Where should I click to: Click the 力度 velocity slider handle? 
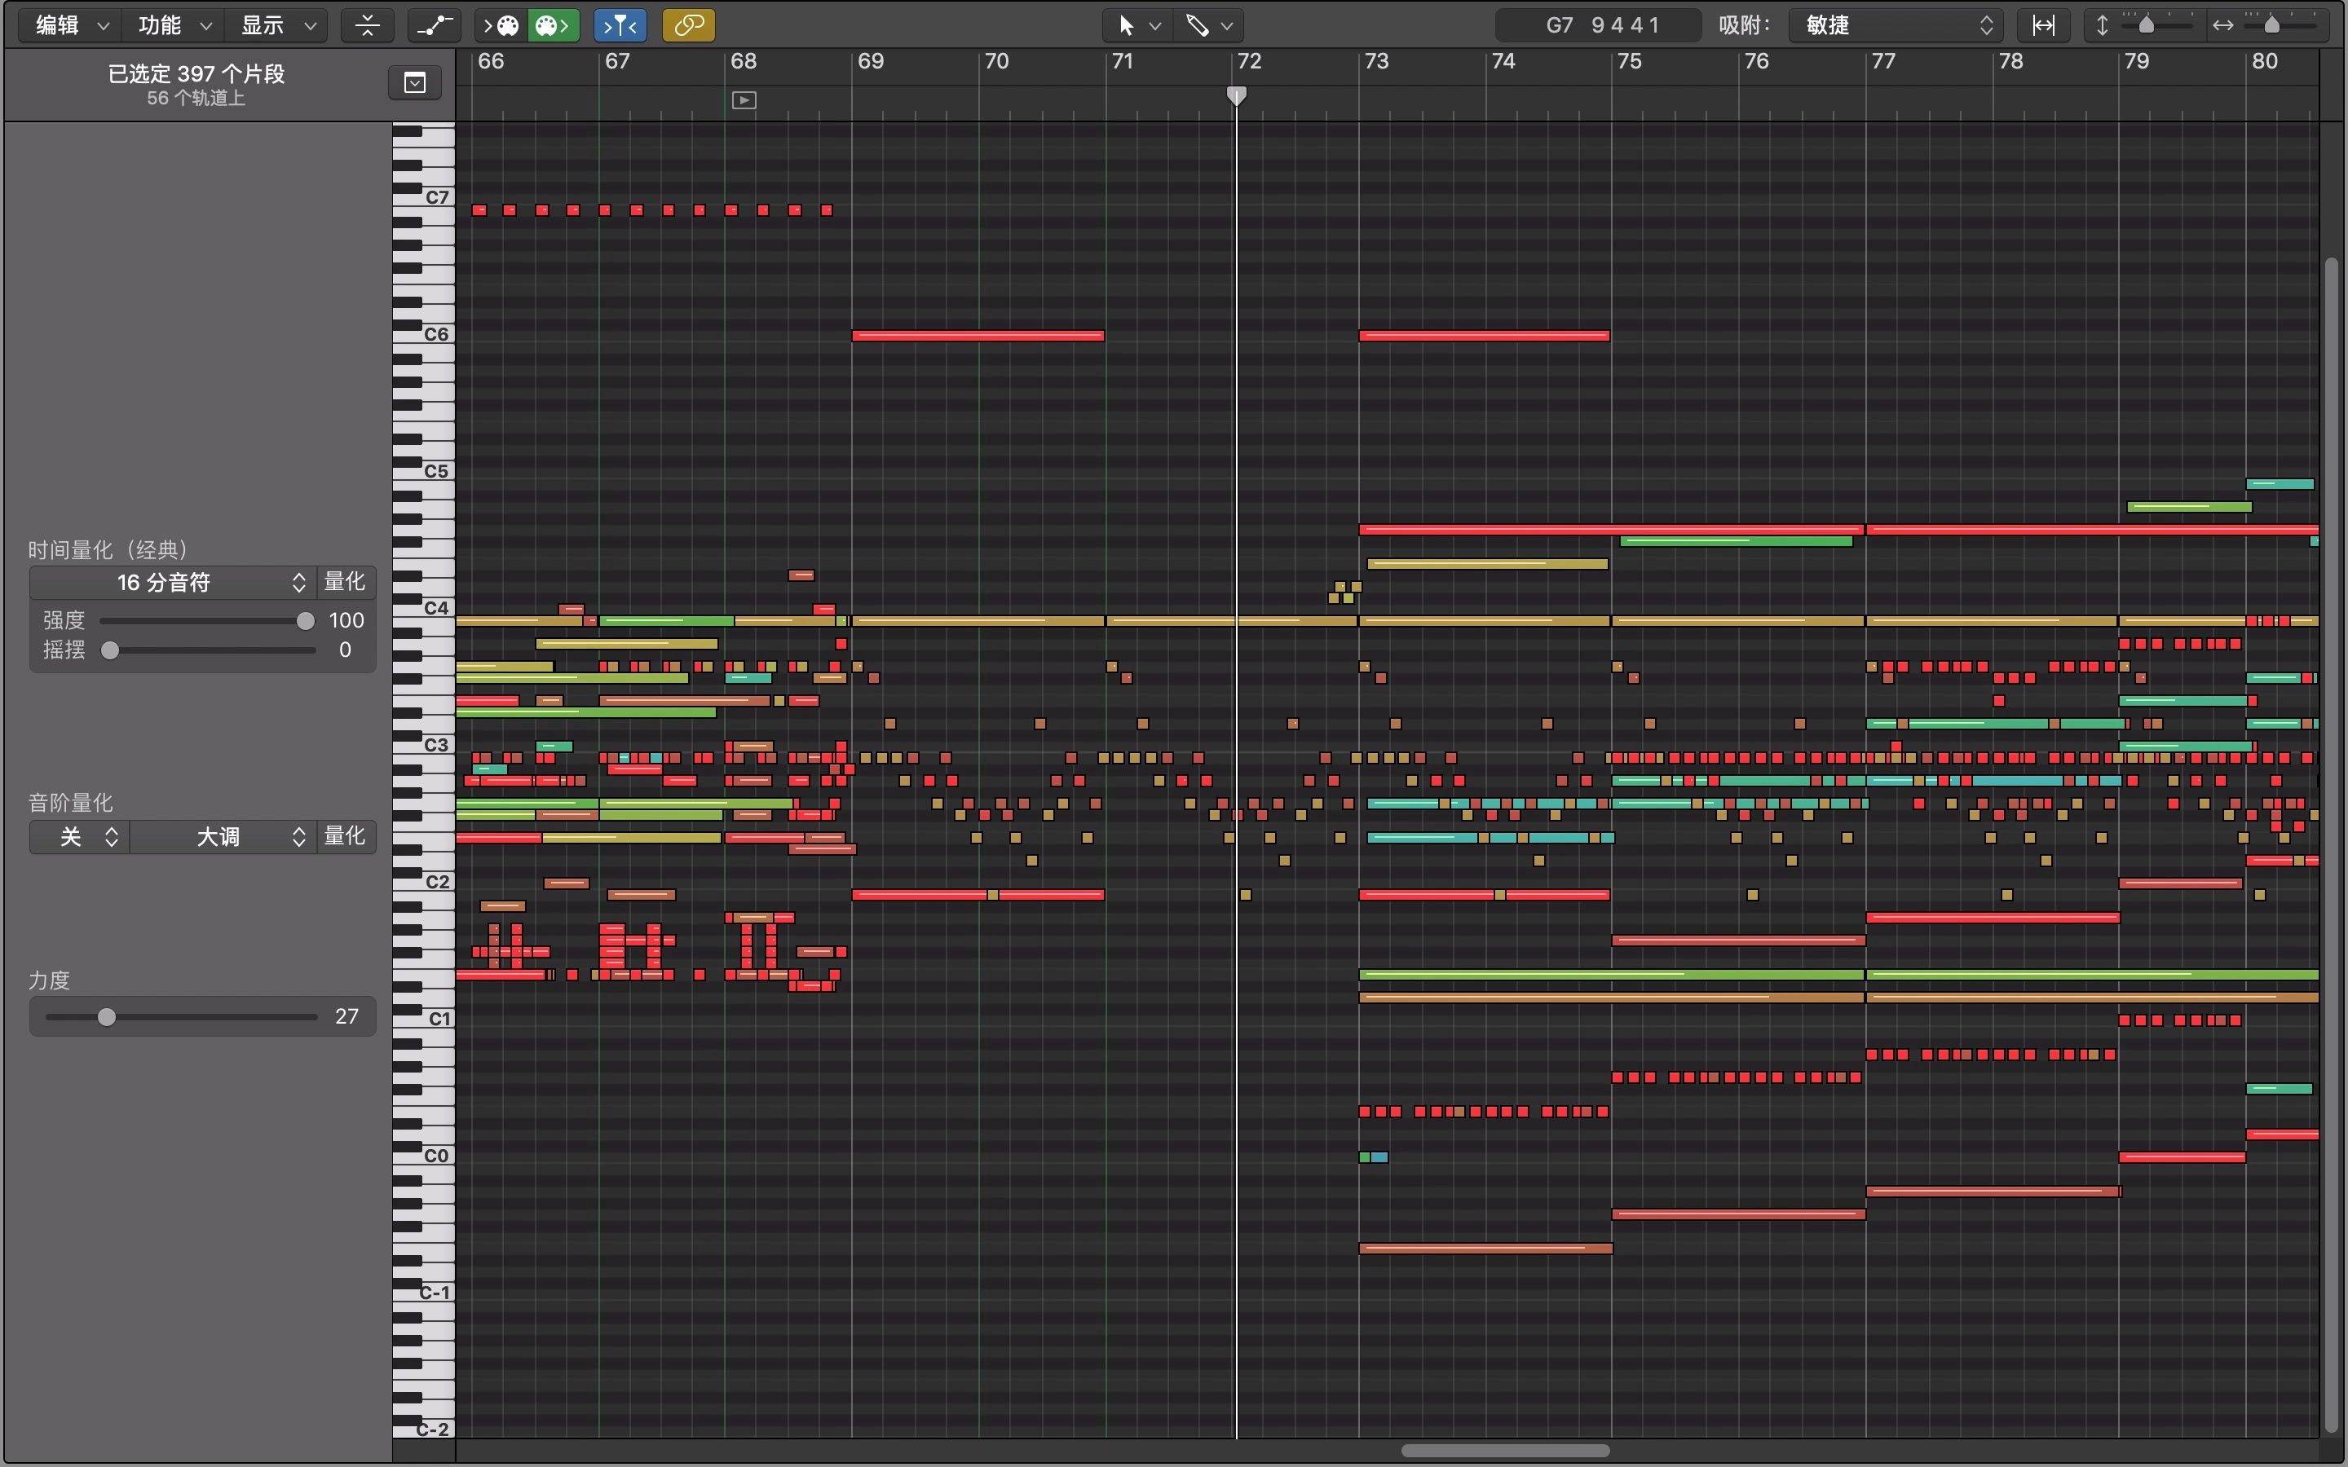coord(107,1017)
